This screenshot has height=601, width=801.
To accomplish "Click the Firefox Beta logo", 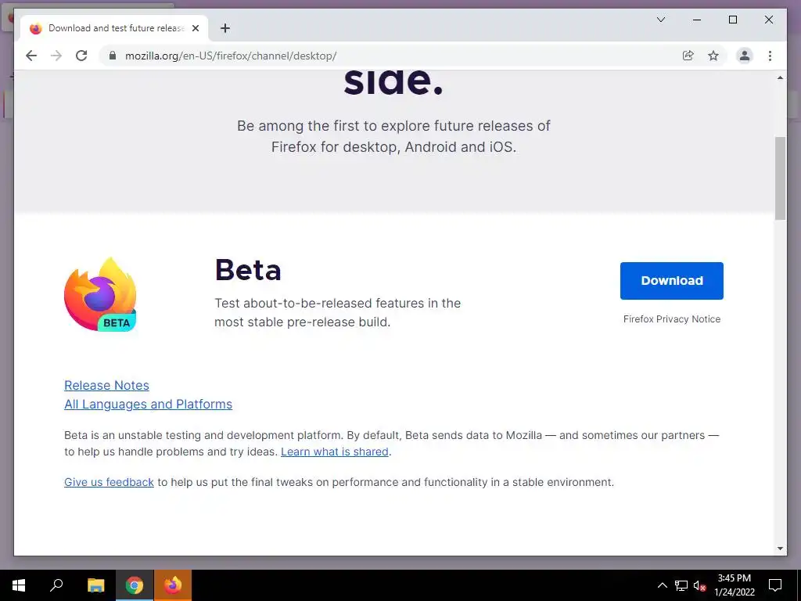I will pos(100,295).
